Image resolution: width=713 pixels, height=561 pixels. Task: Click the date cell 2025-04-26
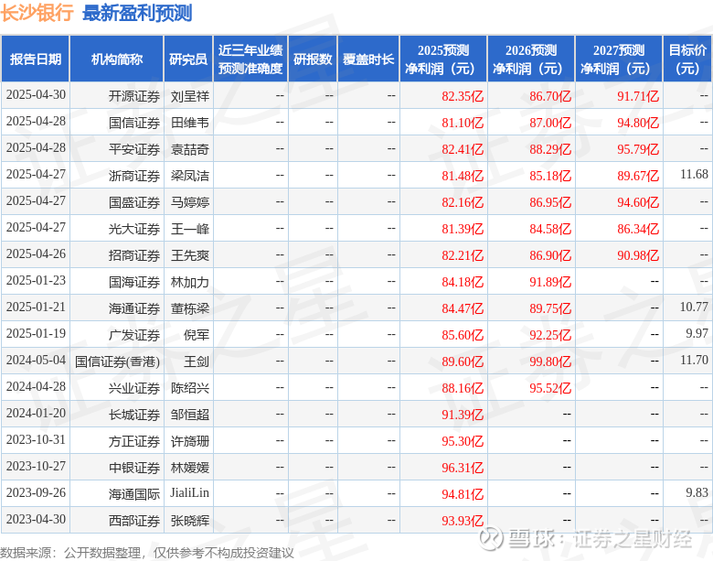tap(36, 254)
